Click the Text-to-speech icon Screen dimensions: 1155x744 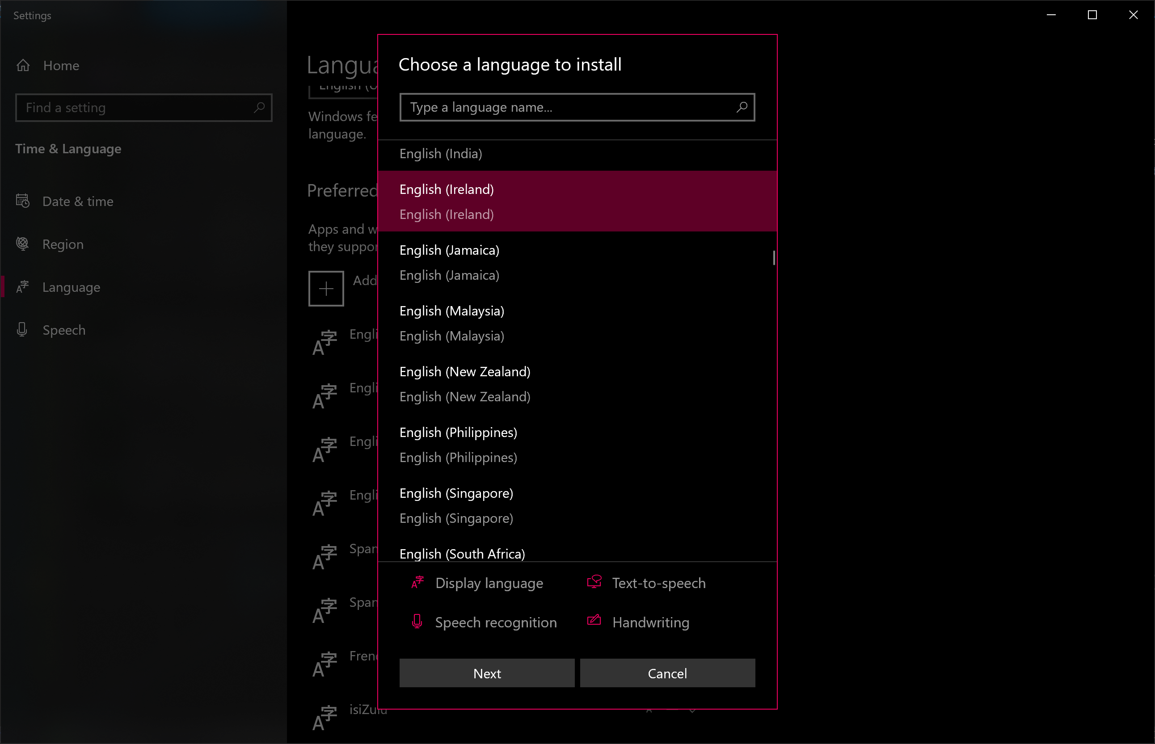click(x=594, y=581)
